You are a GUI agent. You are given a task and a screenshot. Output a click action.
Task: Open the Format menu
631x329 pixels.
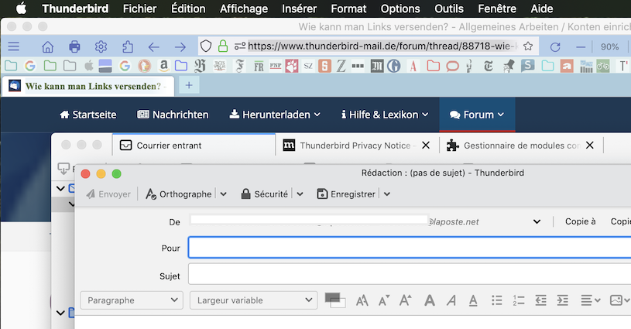click(x=348, y=9)
